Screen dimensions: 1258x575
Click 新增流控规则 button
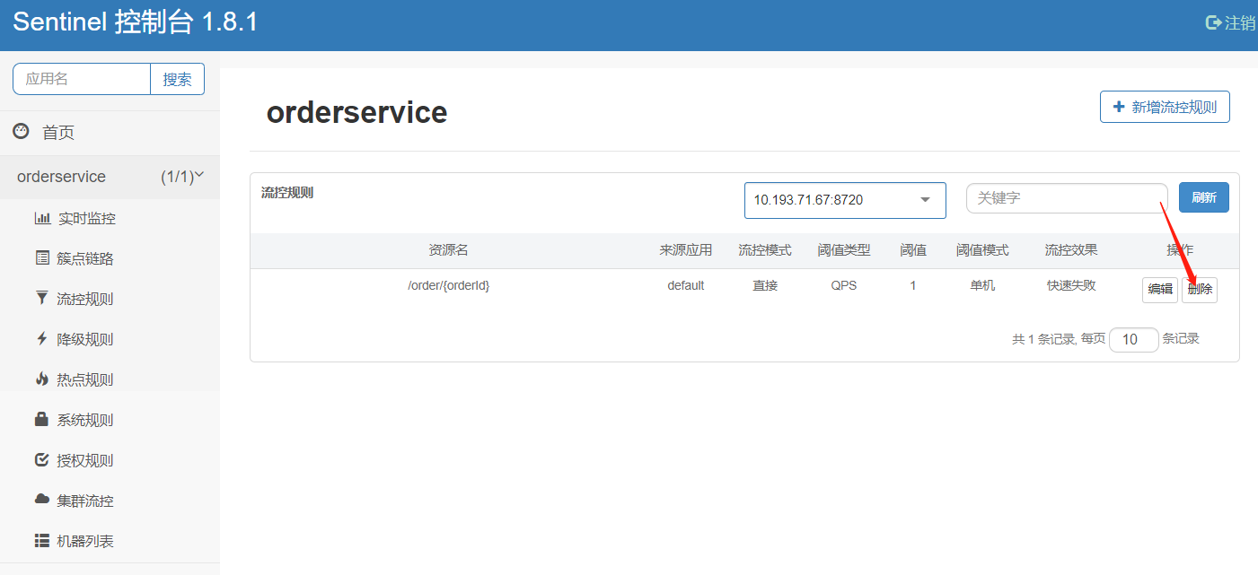coord(1165,107)
